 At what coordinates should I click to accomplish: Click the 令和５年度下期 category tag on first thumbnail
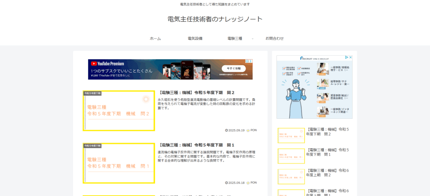click(92, 93)
